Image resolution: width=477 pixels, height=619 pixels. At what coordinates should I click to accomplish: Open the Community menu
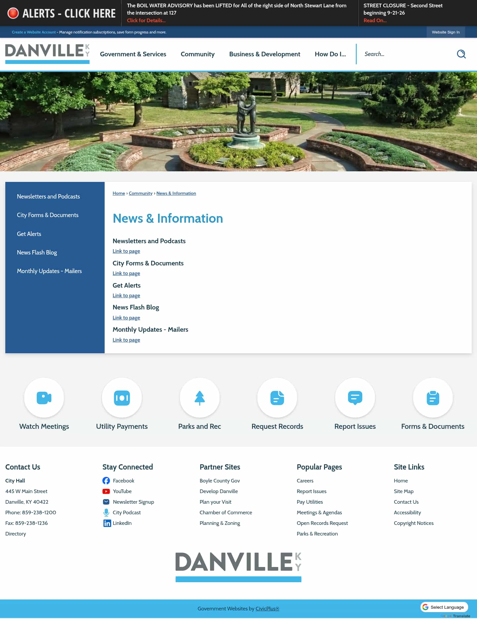(198, 54)
